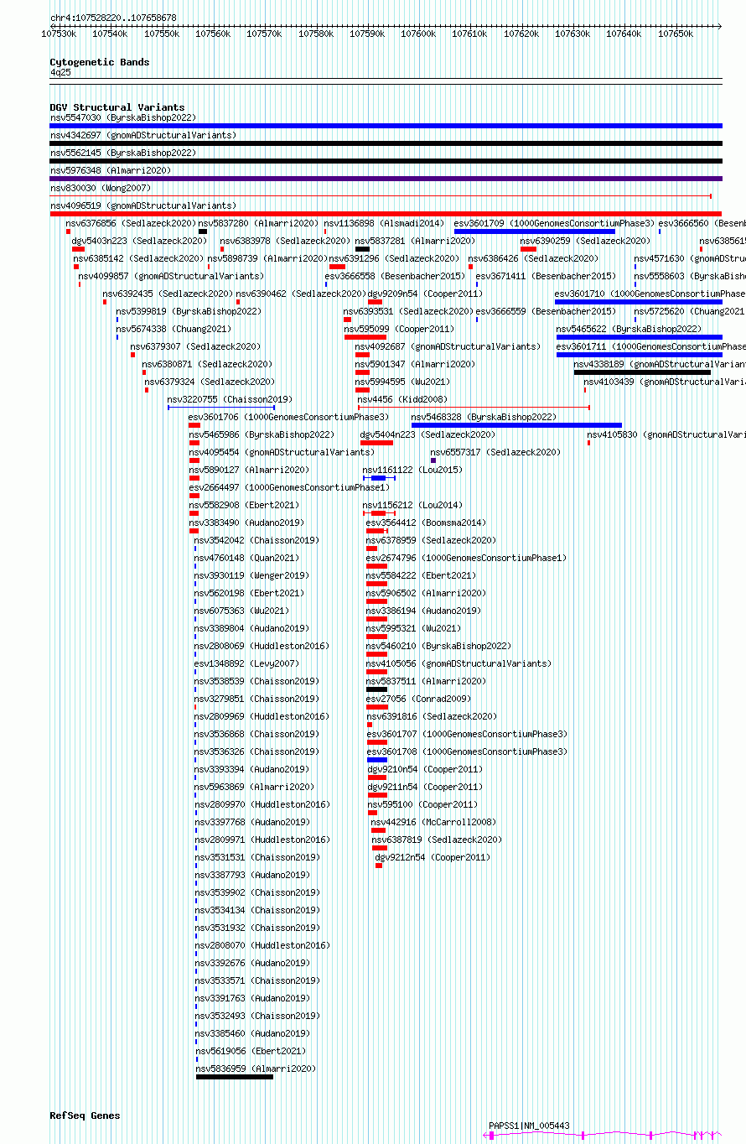
Task: Select the esv3601709 (1000GenomesConsortiumPhase3) label
Action: click(x=554, y=223)
